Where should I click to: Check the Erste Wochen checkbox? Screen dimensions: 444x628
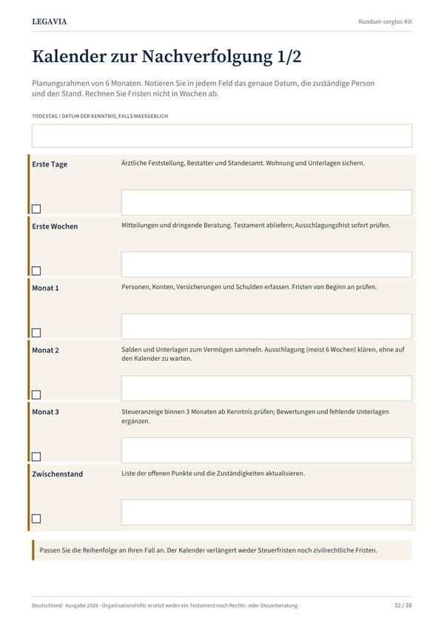(36, 271)
